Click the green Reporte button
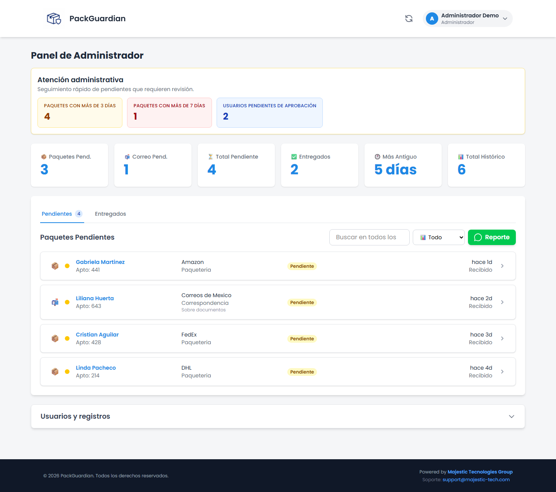The height and width of the screenshot is (492, 556). click(492, 237)
